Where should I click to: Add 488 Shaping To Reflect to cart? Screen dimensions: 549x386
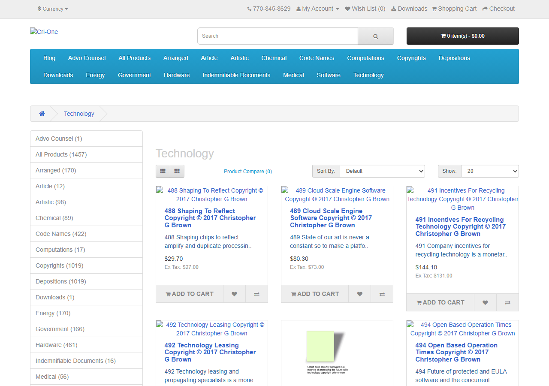[x=190, y=294]
